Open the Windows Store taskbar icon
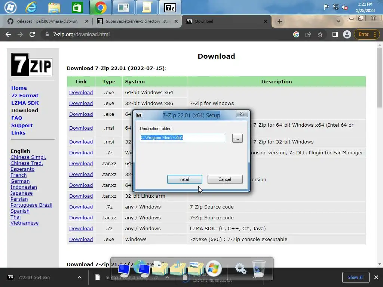Viewport: 383px width, 287px height. (77, 7)
